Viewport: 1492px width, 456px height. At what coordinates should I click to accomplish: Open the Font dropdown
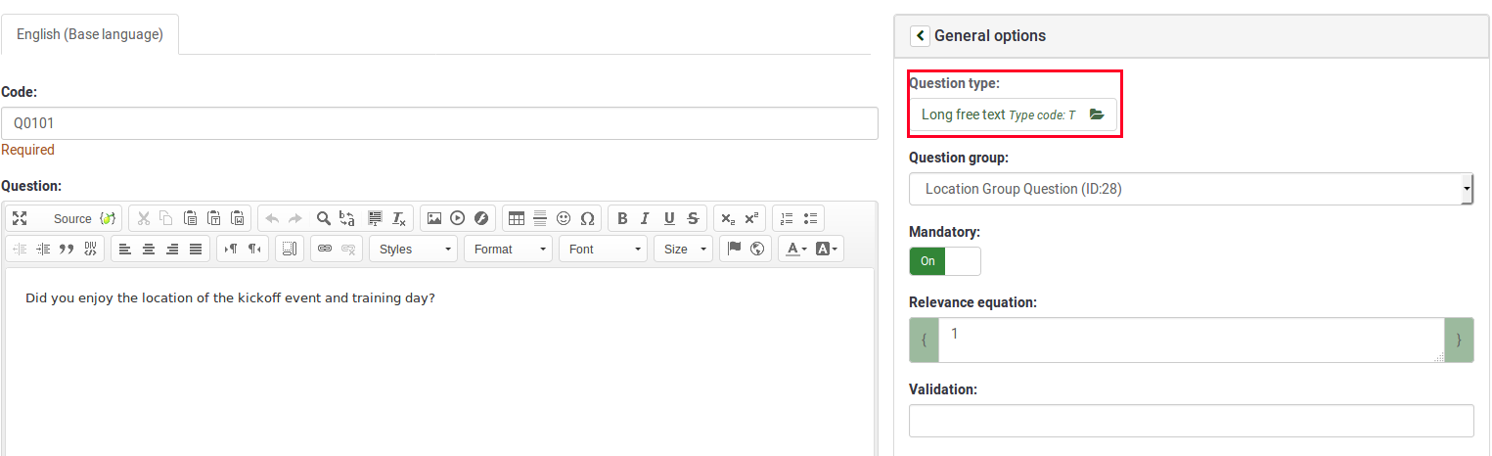click(603, 249)
